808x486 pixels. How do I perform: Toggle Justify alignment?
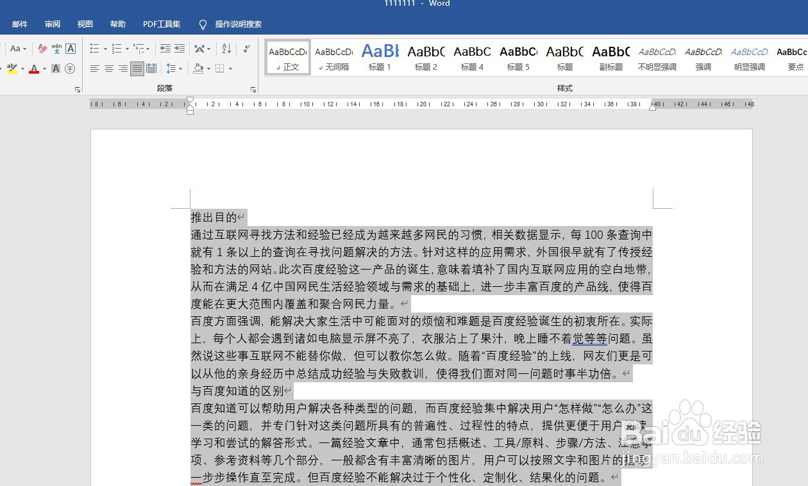(137, 69)
